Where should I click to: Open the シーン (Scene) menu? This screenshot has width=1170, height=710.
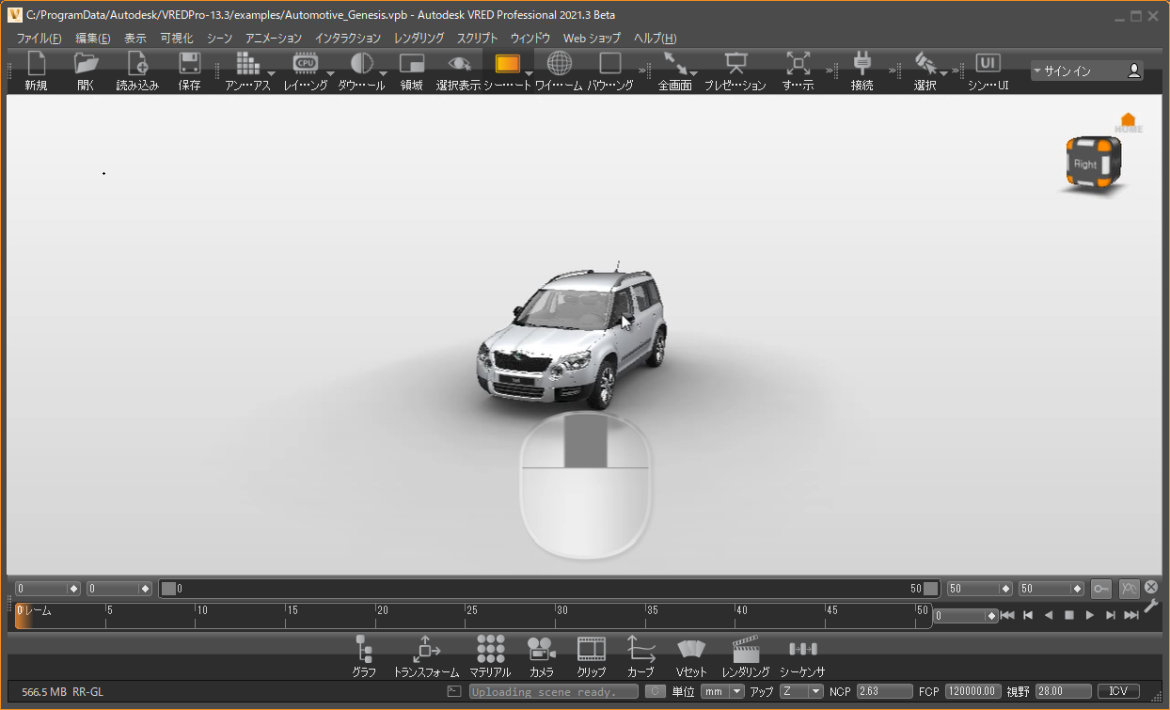click(219, 39)
